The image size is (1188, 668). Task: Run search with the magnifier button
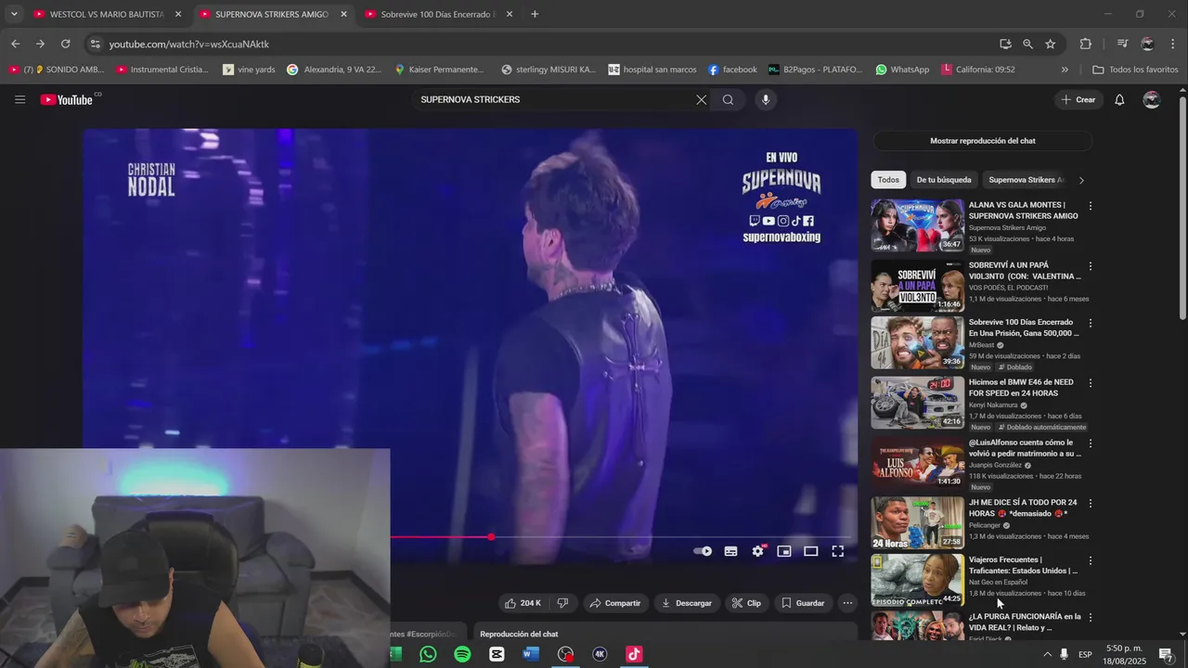coord(728,99)
